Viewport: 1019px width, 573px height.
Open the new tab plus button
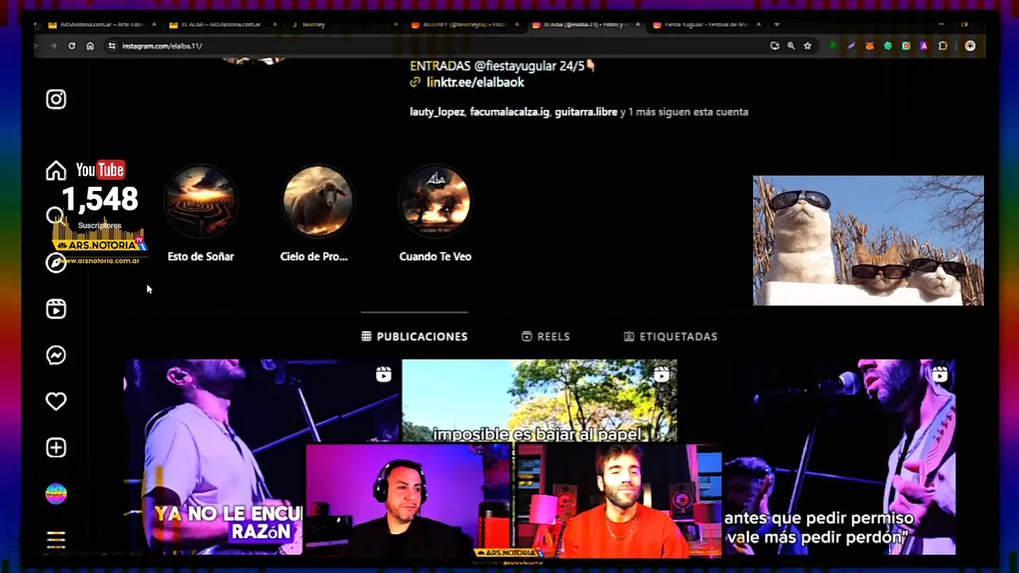click(777, 25)
